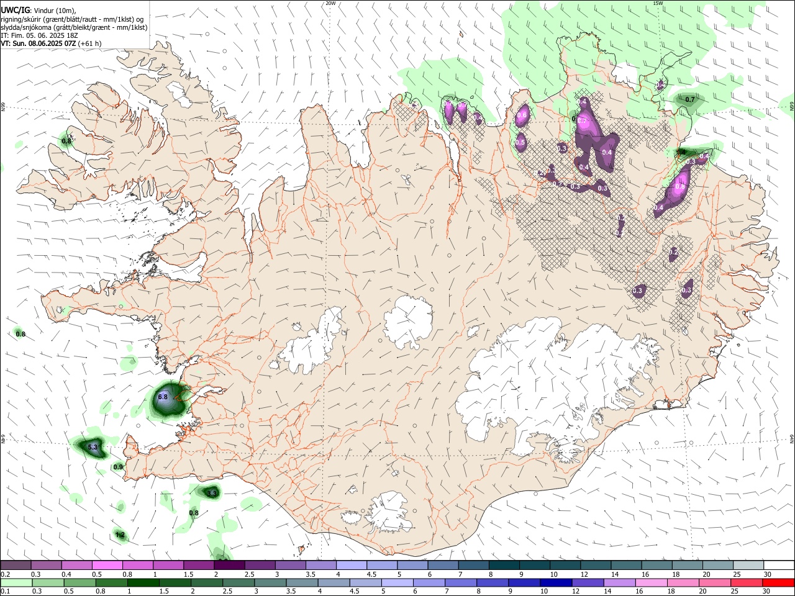The height and width of the screenshot is (596, 795).
Task: Pick the pale gray 25 snow legend swatch
Action: [x=748, y=566]
